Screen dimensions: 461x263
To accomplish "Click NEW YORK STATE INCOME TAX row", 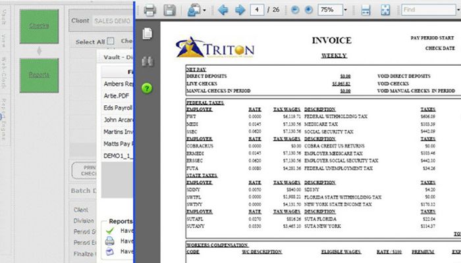I will [311, 204].
